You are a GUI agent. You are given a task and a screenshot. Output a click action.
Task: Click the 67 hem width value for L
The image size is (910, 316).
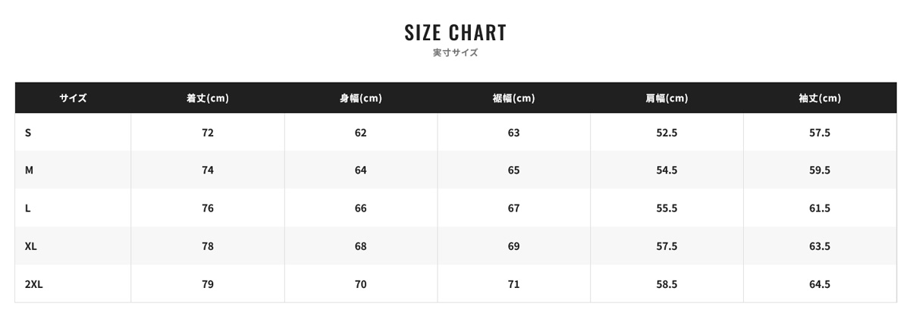[513, 208]
